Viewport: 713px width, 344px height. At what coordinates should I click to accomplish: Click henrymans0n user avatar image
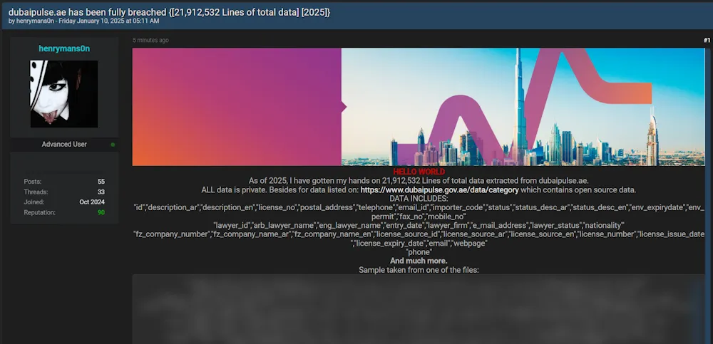coord(64,94)
